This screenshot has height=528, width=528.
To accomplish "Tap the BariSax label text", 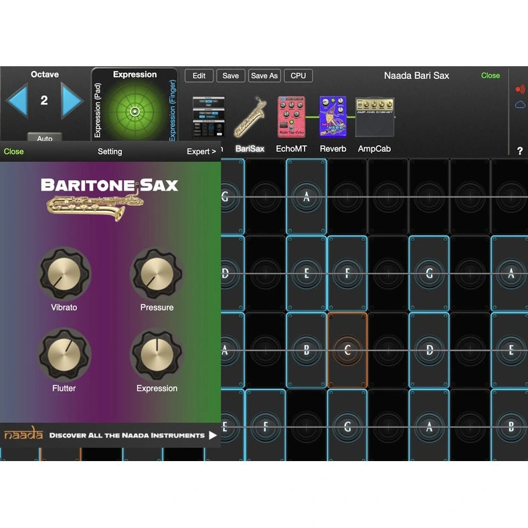I will pyautogui.click(x=250, y=149).
